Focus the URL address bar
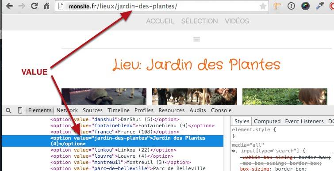The height and width of the screenshot is (171, 334). [x=162, y=6]
